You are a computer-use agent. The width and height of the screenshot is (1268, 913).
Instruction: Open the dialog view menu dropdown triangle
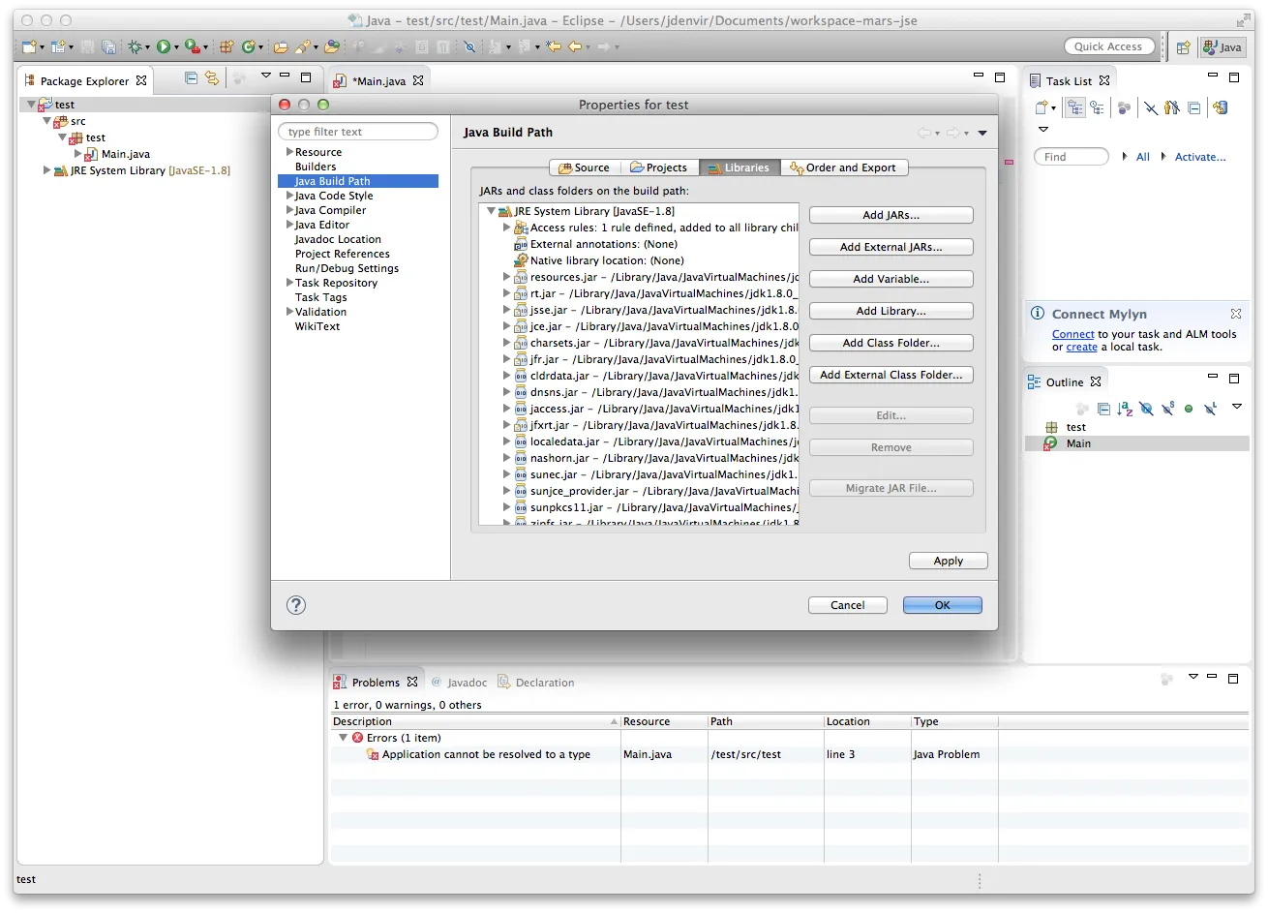coord(982,133)
